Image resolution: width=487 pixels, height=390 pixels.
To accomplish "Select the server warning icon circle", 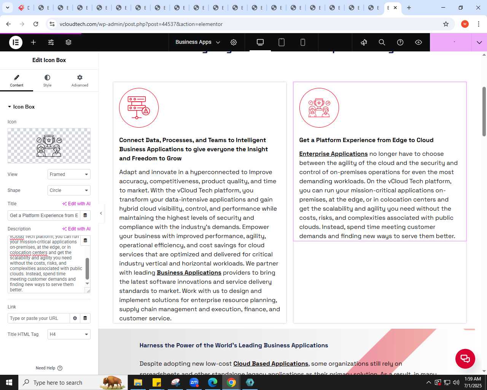I will pyautogui.click(x=139, y=108).
